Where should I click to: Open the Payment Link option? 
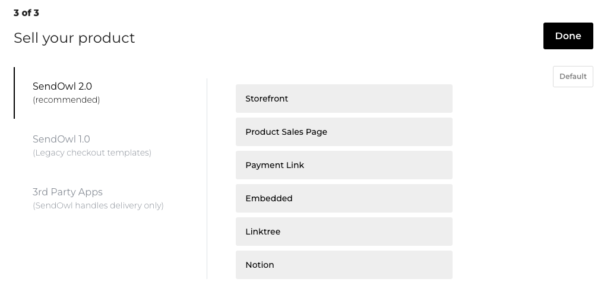click(x=344, y=165)
